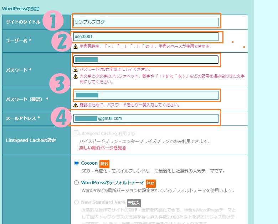Select the WordPress default theme radio button

(x=76, y=183)
